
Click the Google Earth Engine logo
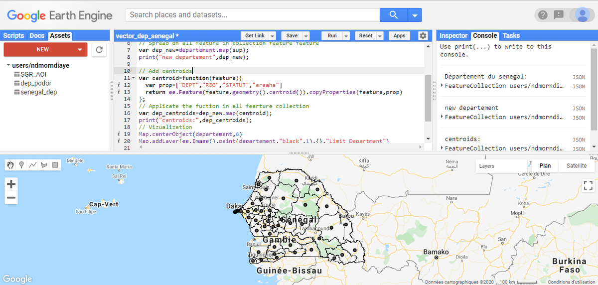pyautogui.click(x=59, y=15)
